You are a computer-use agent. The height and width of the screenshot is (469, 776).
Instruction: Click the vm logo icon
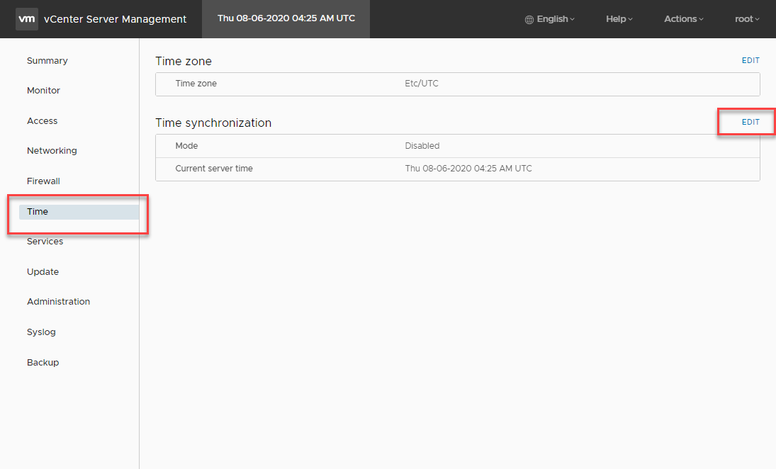click(27, 19)
